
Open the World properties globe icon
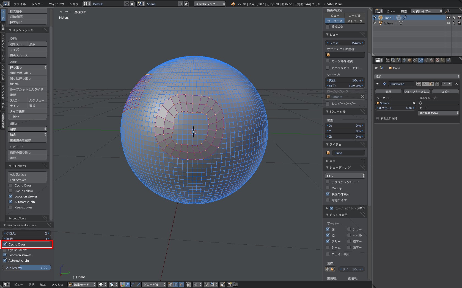pos(404,60)
